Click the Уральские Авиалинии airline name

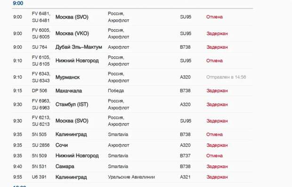pos(131,177)
